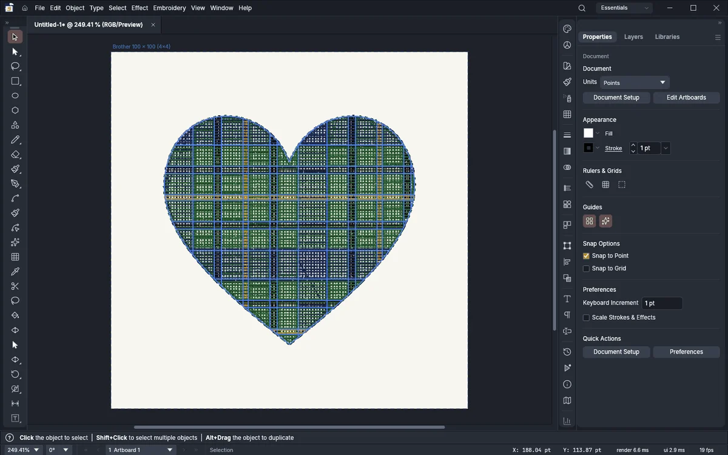Click Document Setup under Document section
This screenshot has height=455, width=728.
pos(616,98)
